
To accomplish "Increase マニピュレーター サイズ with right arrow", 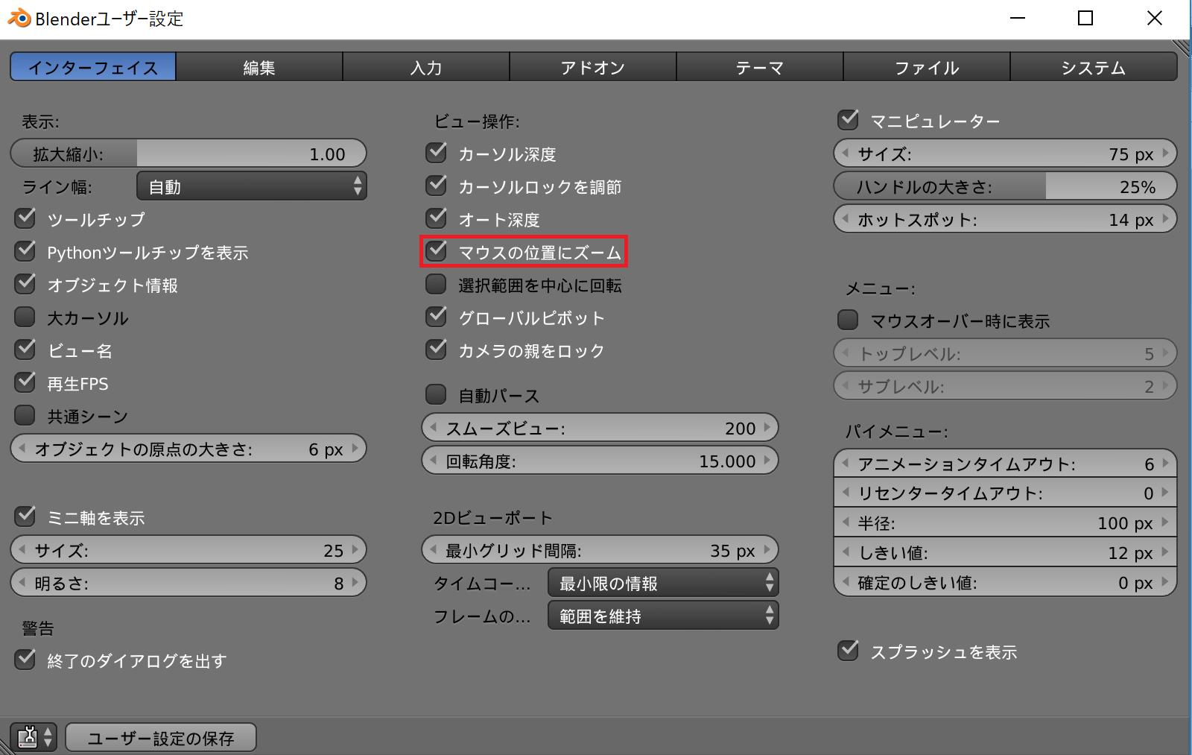I will (x=1165, y=153).
